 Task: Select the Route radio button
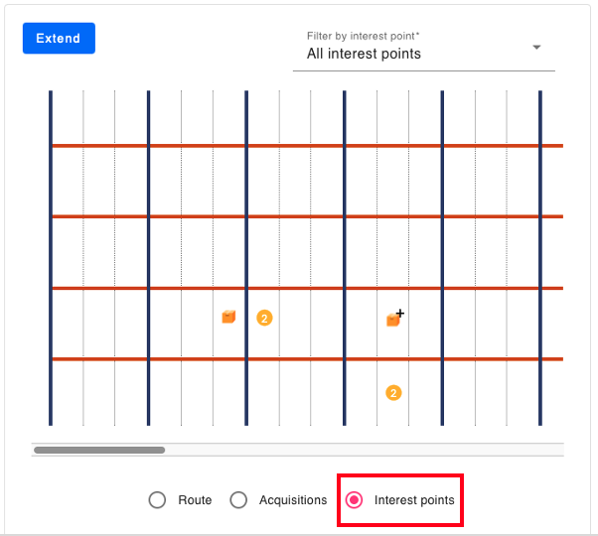(x=157, y=500)
